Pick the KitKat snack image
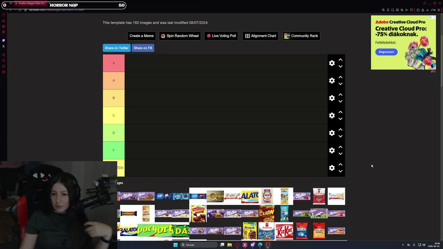 284,231
